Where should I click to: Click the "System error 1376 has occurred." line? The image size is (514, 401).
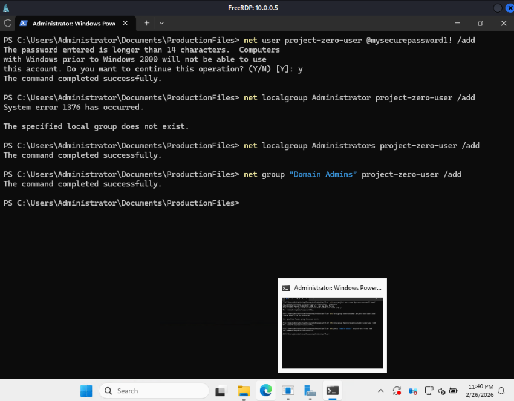click(x=73, y=107)
